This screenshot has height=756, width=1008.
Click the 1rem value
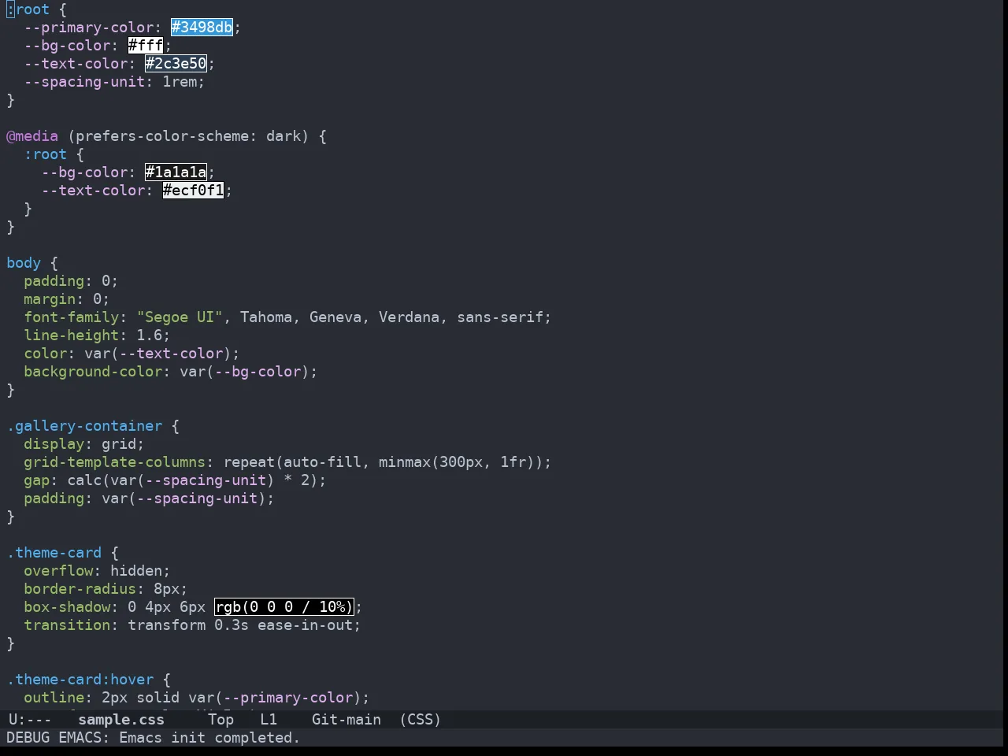(180, 82)
